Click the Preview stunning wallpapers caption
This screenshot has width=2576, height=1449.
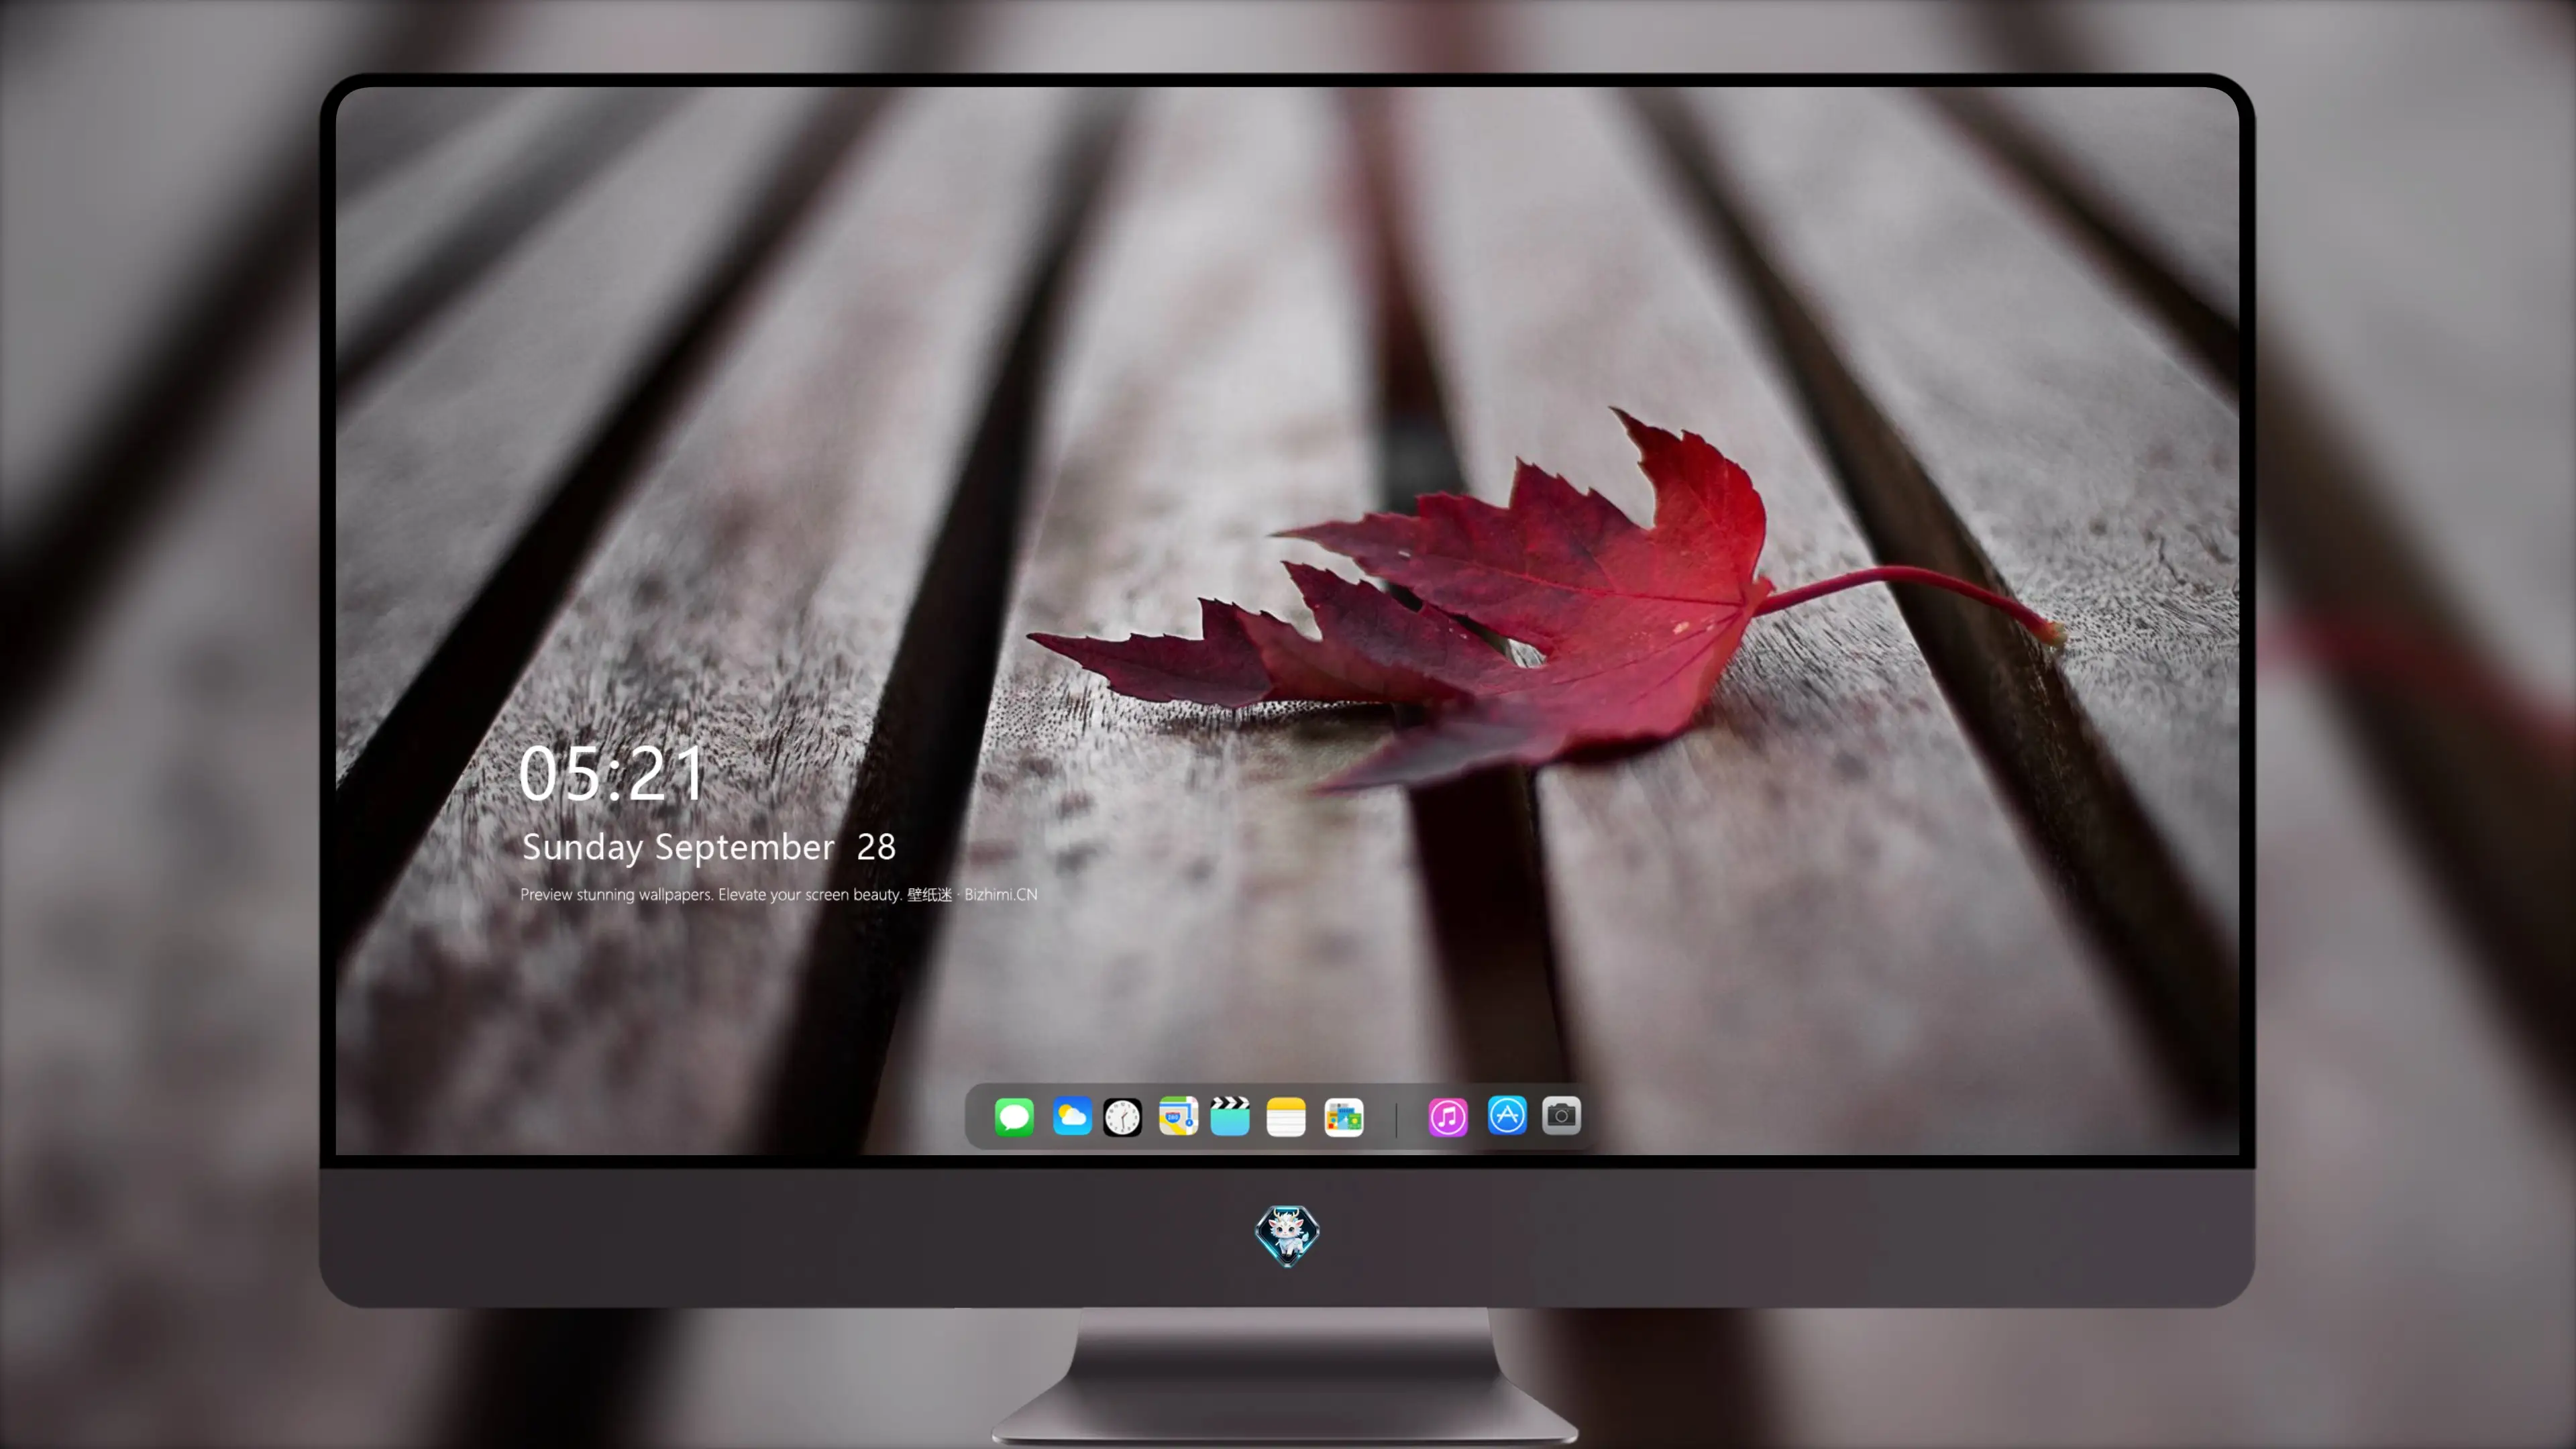779,894
